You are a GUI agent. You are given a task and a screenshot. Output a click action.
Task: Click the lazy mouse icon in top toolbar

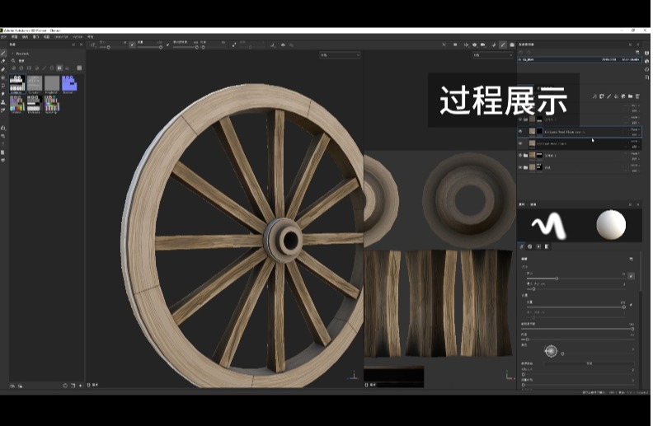[x=273, y=44]
